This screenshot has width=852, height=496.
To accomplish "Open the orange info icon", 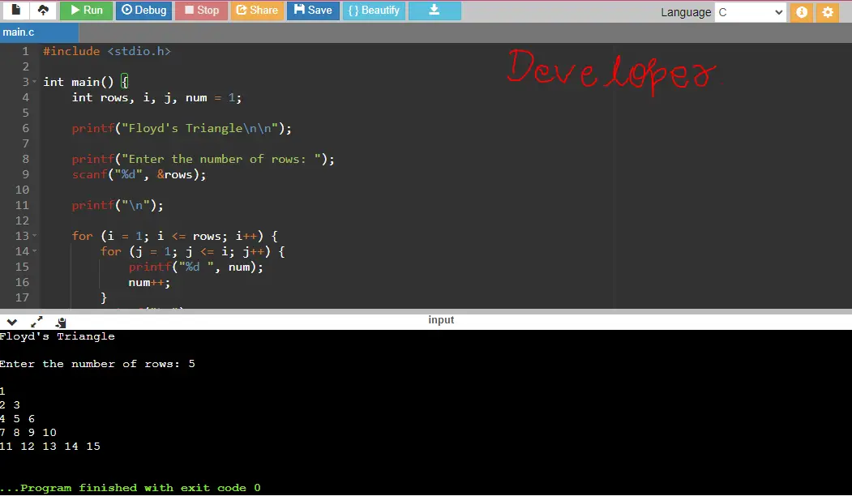I will tap(802, 12).
